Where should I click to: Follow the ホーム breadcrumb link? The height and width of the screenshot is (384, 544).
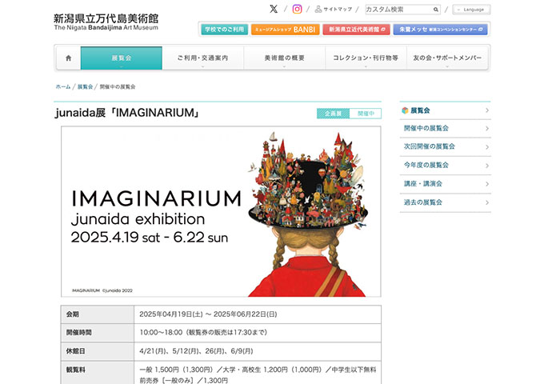[x=63, y=86]
